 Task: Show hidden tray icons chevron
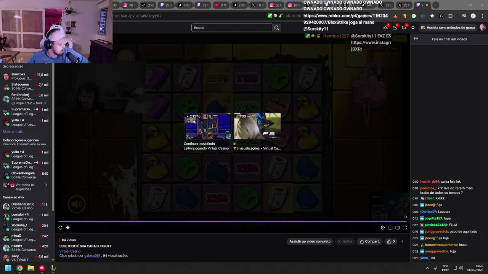click(427, 268)
